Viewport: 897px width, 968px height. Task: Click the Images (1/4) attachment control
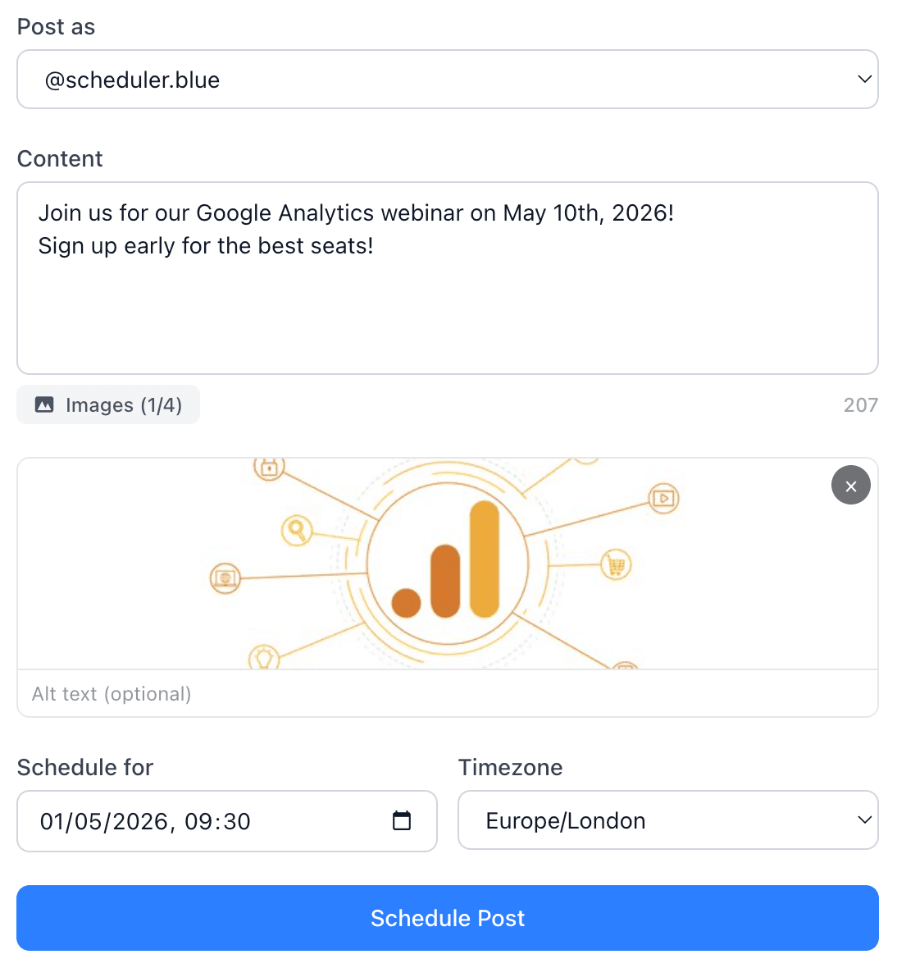tap(107, 404)
